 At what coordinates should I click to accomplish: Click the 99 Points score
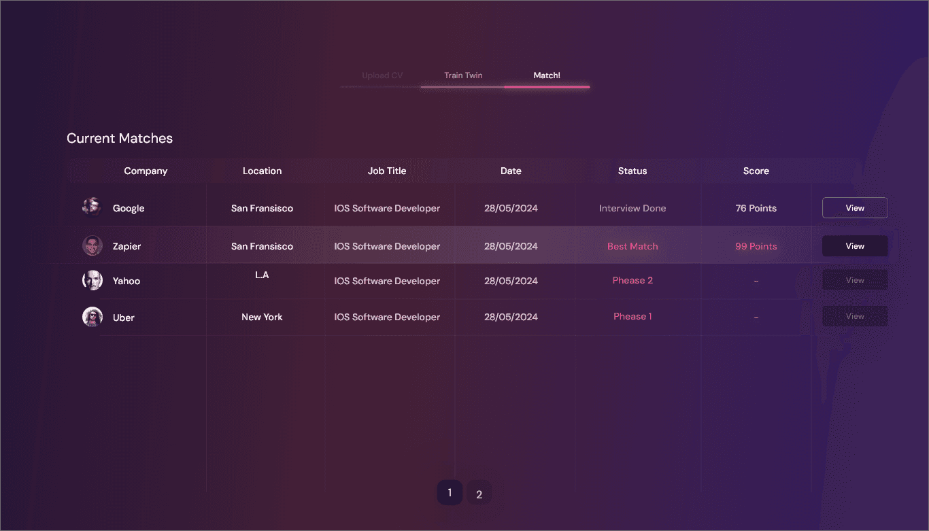pyautogui.click(x=756, y=246)
